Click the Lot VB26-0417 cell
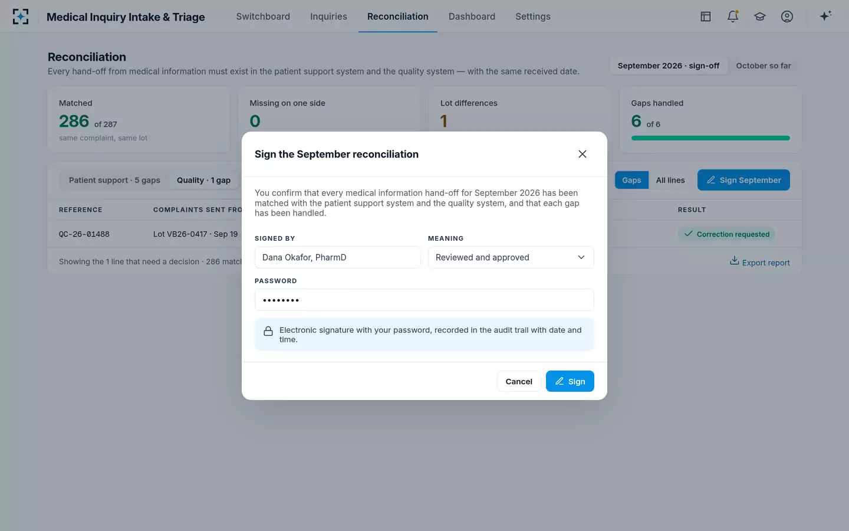 point(195,234)
